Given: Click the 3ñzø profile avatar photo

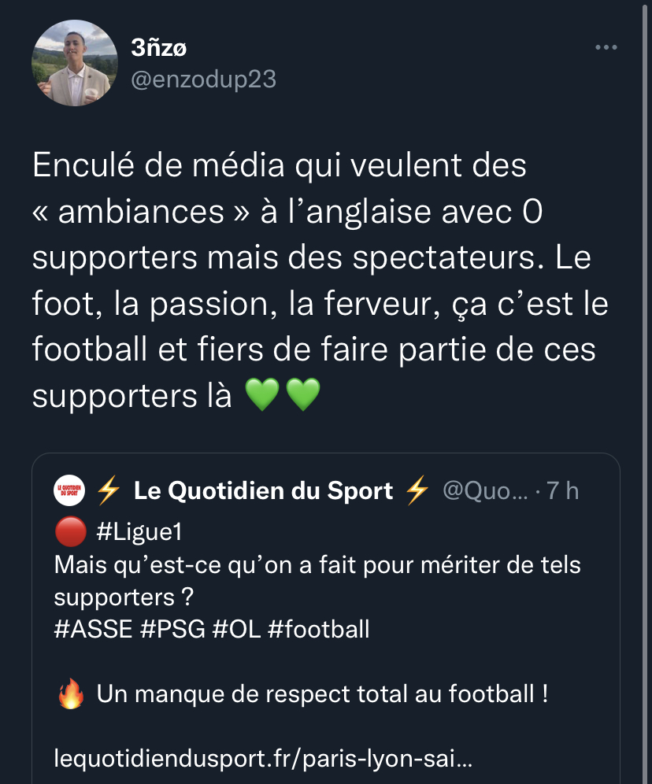Looking at the screenshot, I should [x=75, y=63].
